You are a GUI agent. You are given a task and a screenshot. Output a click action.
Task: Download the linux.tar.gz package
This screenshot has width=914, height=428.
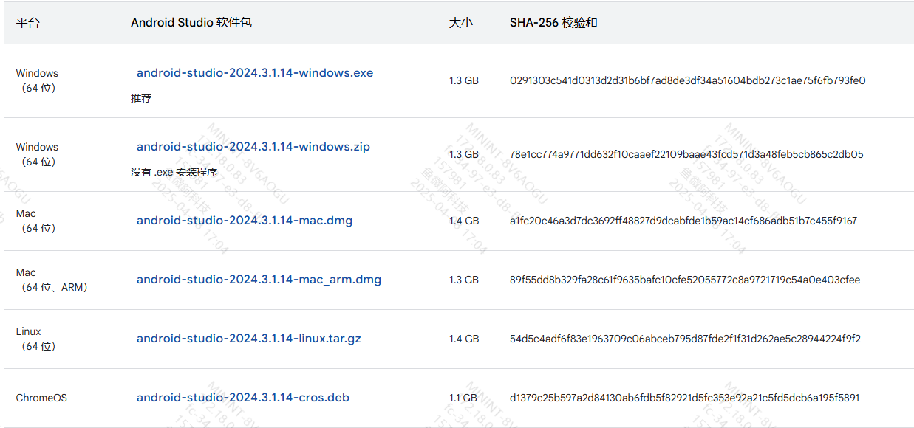[248, 339]
